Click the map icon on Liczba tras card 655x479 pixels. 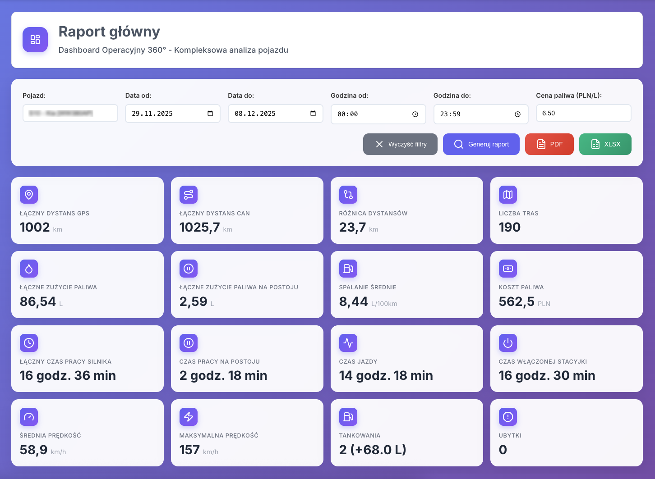[x=508, y=195]
